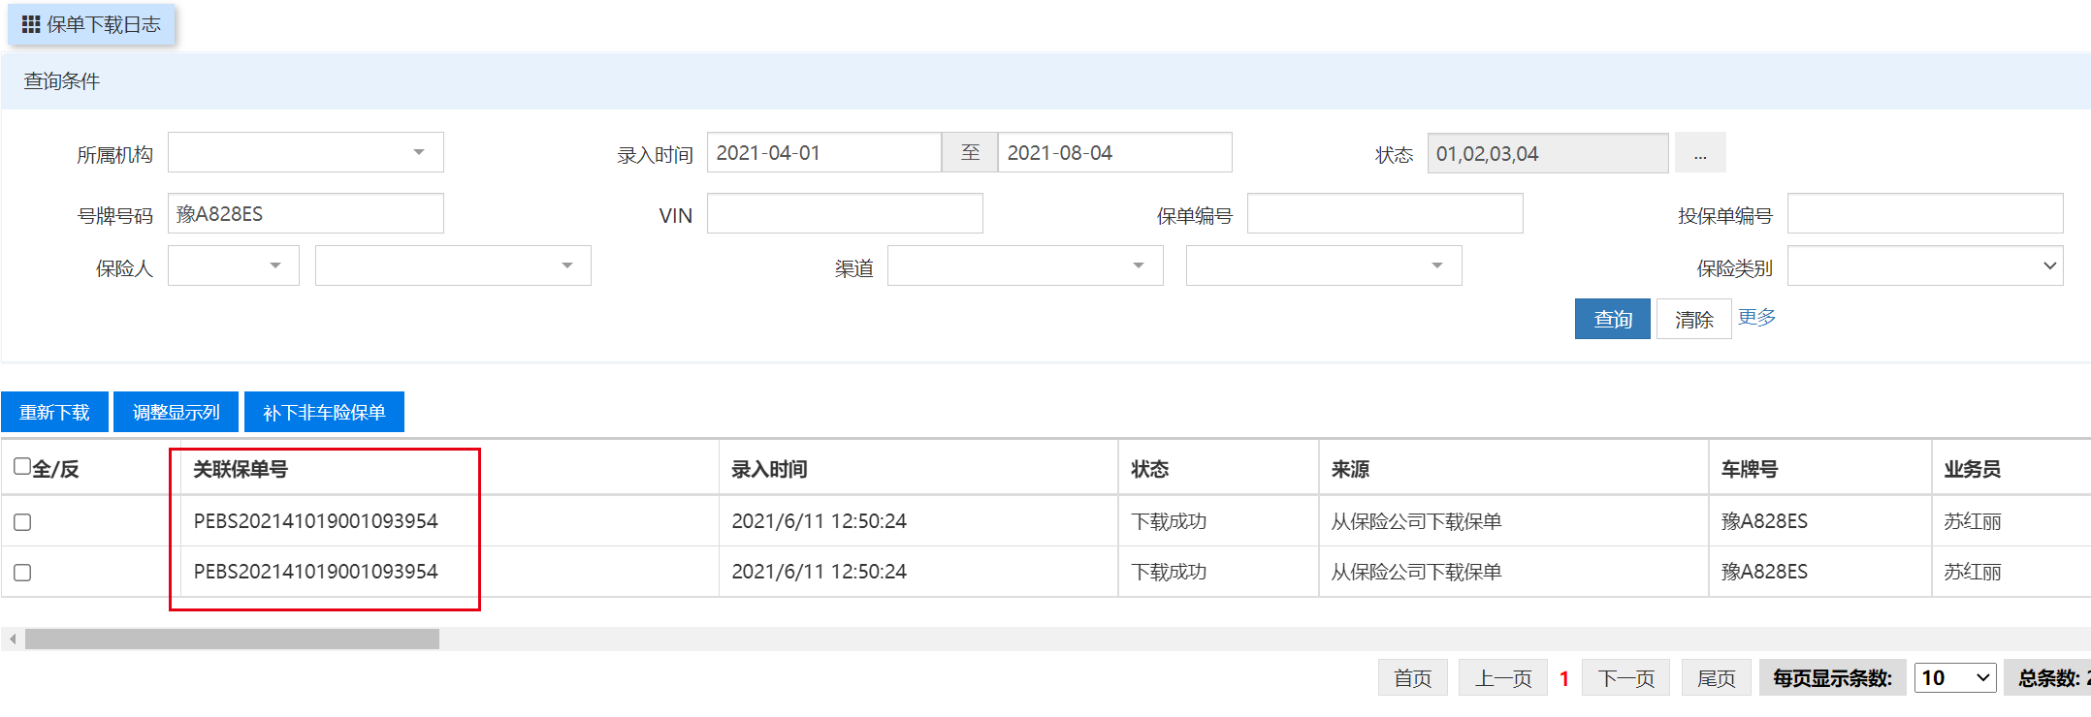Expand the 所属机构 dropdown
The width and height of the screenshot is (2091, 717).
(418, 153)
